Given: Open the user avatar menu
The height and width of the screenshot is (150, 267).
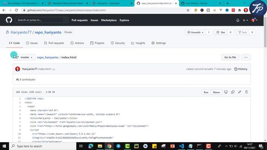Looking at the screenshot, I should 254,20.
